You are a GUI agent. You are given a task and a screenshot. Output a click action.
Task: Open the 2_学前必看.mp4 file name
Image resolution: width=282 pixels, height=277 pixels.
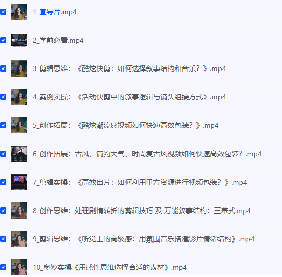click(x=58, y=40)
